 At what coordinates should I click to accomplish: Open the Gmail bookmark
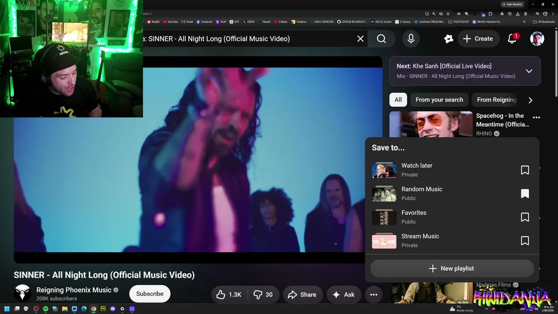(187, 22)
